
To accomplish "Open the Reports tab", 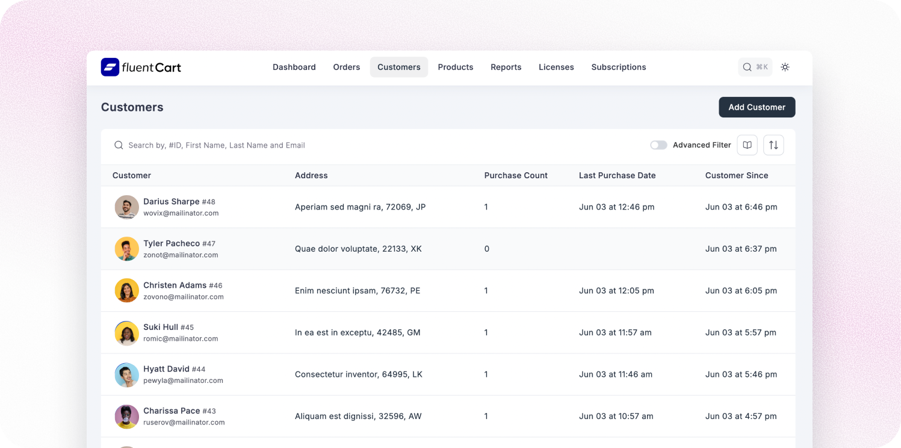I will [x=506, y=67].
